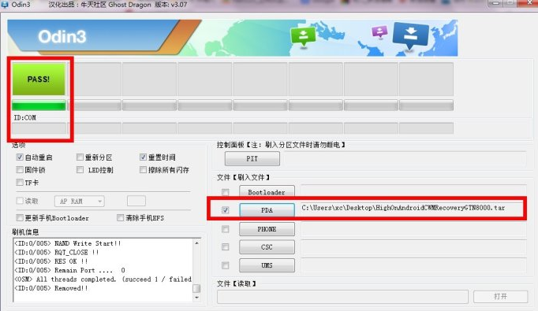
Task: Click the 'Remain Port .... 0' log line
Action: (69, 270)
